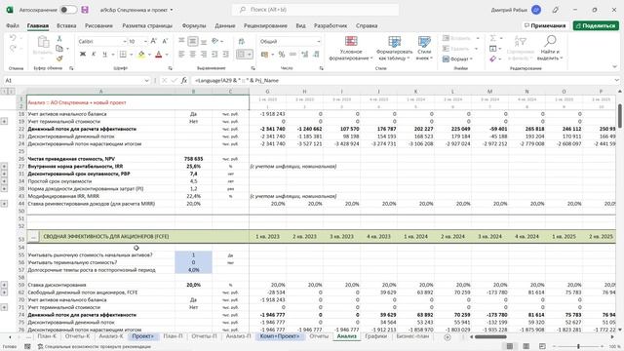The height and width of the screenshot is (351, 624).
Task: Open the Calibri font name dropdown
Action: click(x=124, y=41)
